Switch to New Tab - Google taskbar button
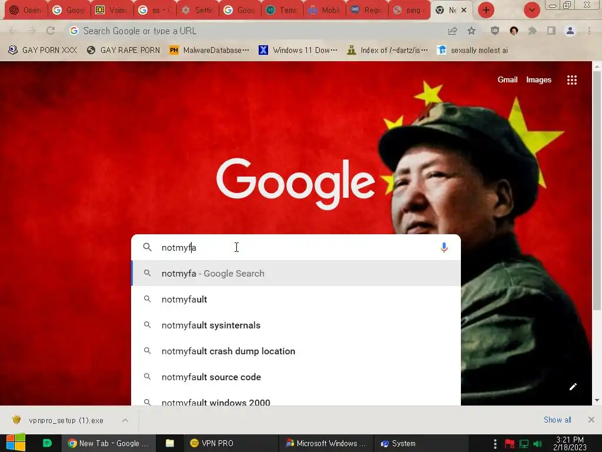Screen dimensions: 602x452 (x=109, y=443)
